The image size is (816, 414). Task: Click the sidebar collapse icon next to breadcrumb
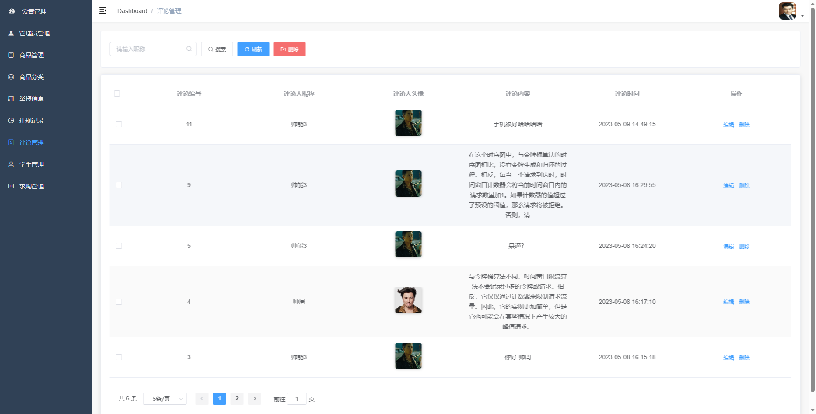pyautogui.click(x=103, y=10)
